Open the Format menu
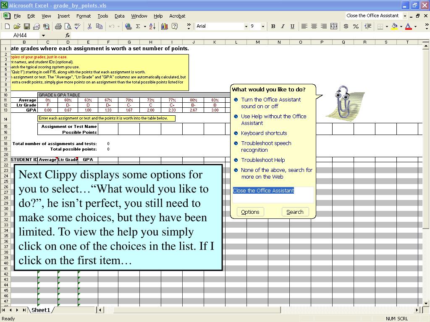 pyautogui.click(x=84, y=16)
